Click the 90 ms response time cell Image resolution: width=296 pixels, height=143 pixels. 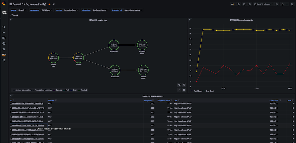tap(164, 117)
